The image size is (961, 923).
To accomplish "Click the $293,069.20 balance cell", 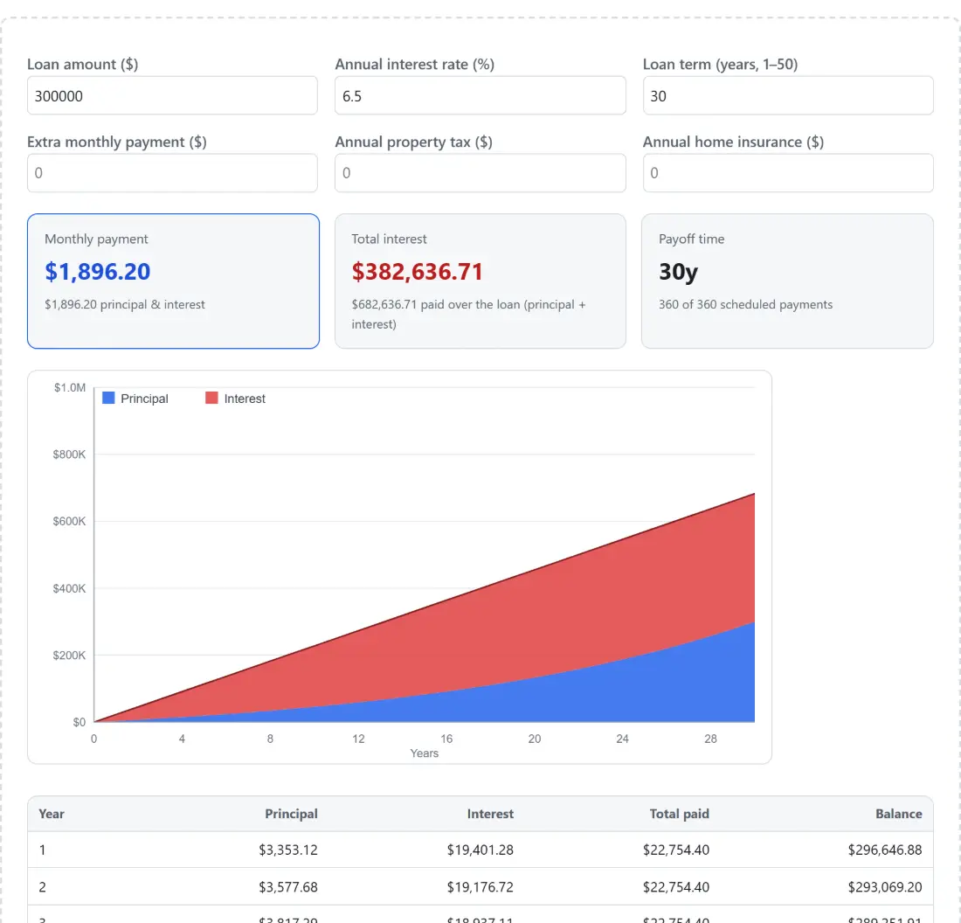I will (x=885, y=887).
